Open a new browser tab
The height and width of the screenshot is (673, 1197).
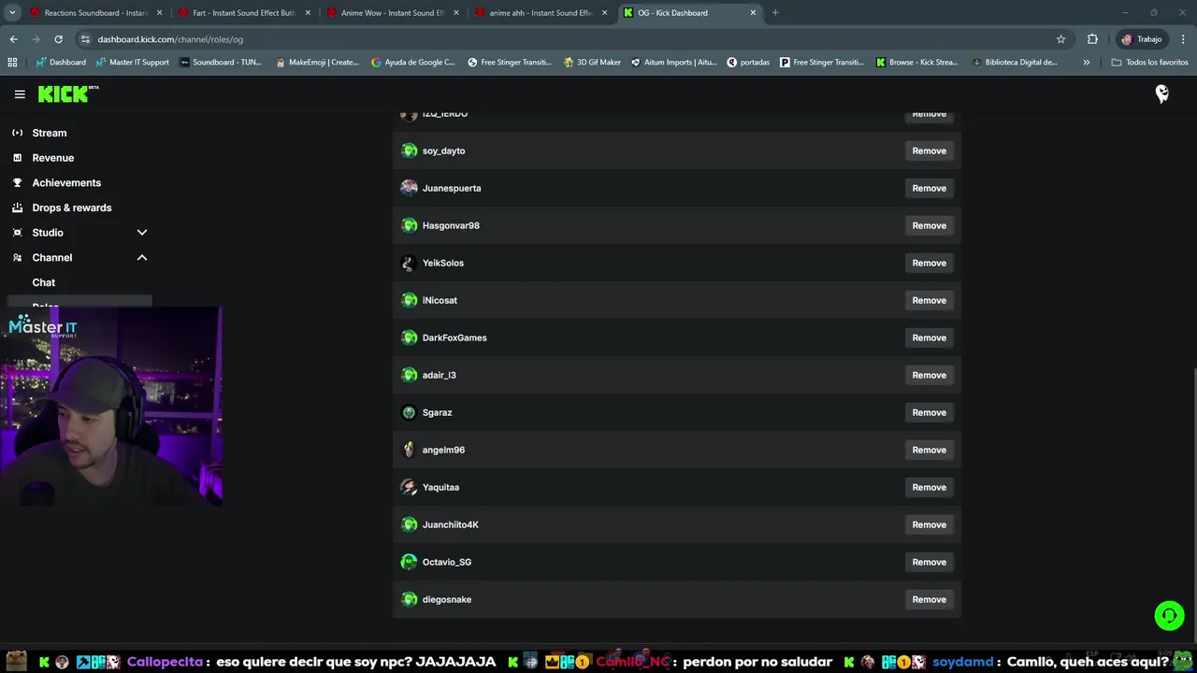coord(775,13)
